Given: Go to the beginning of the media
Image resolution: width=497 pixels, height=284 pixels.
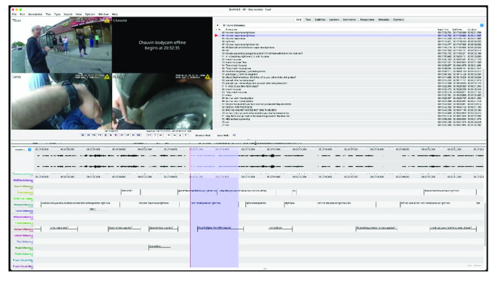Looking at the screenshot, I should [x=83, y=135].
